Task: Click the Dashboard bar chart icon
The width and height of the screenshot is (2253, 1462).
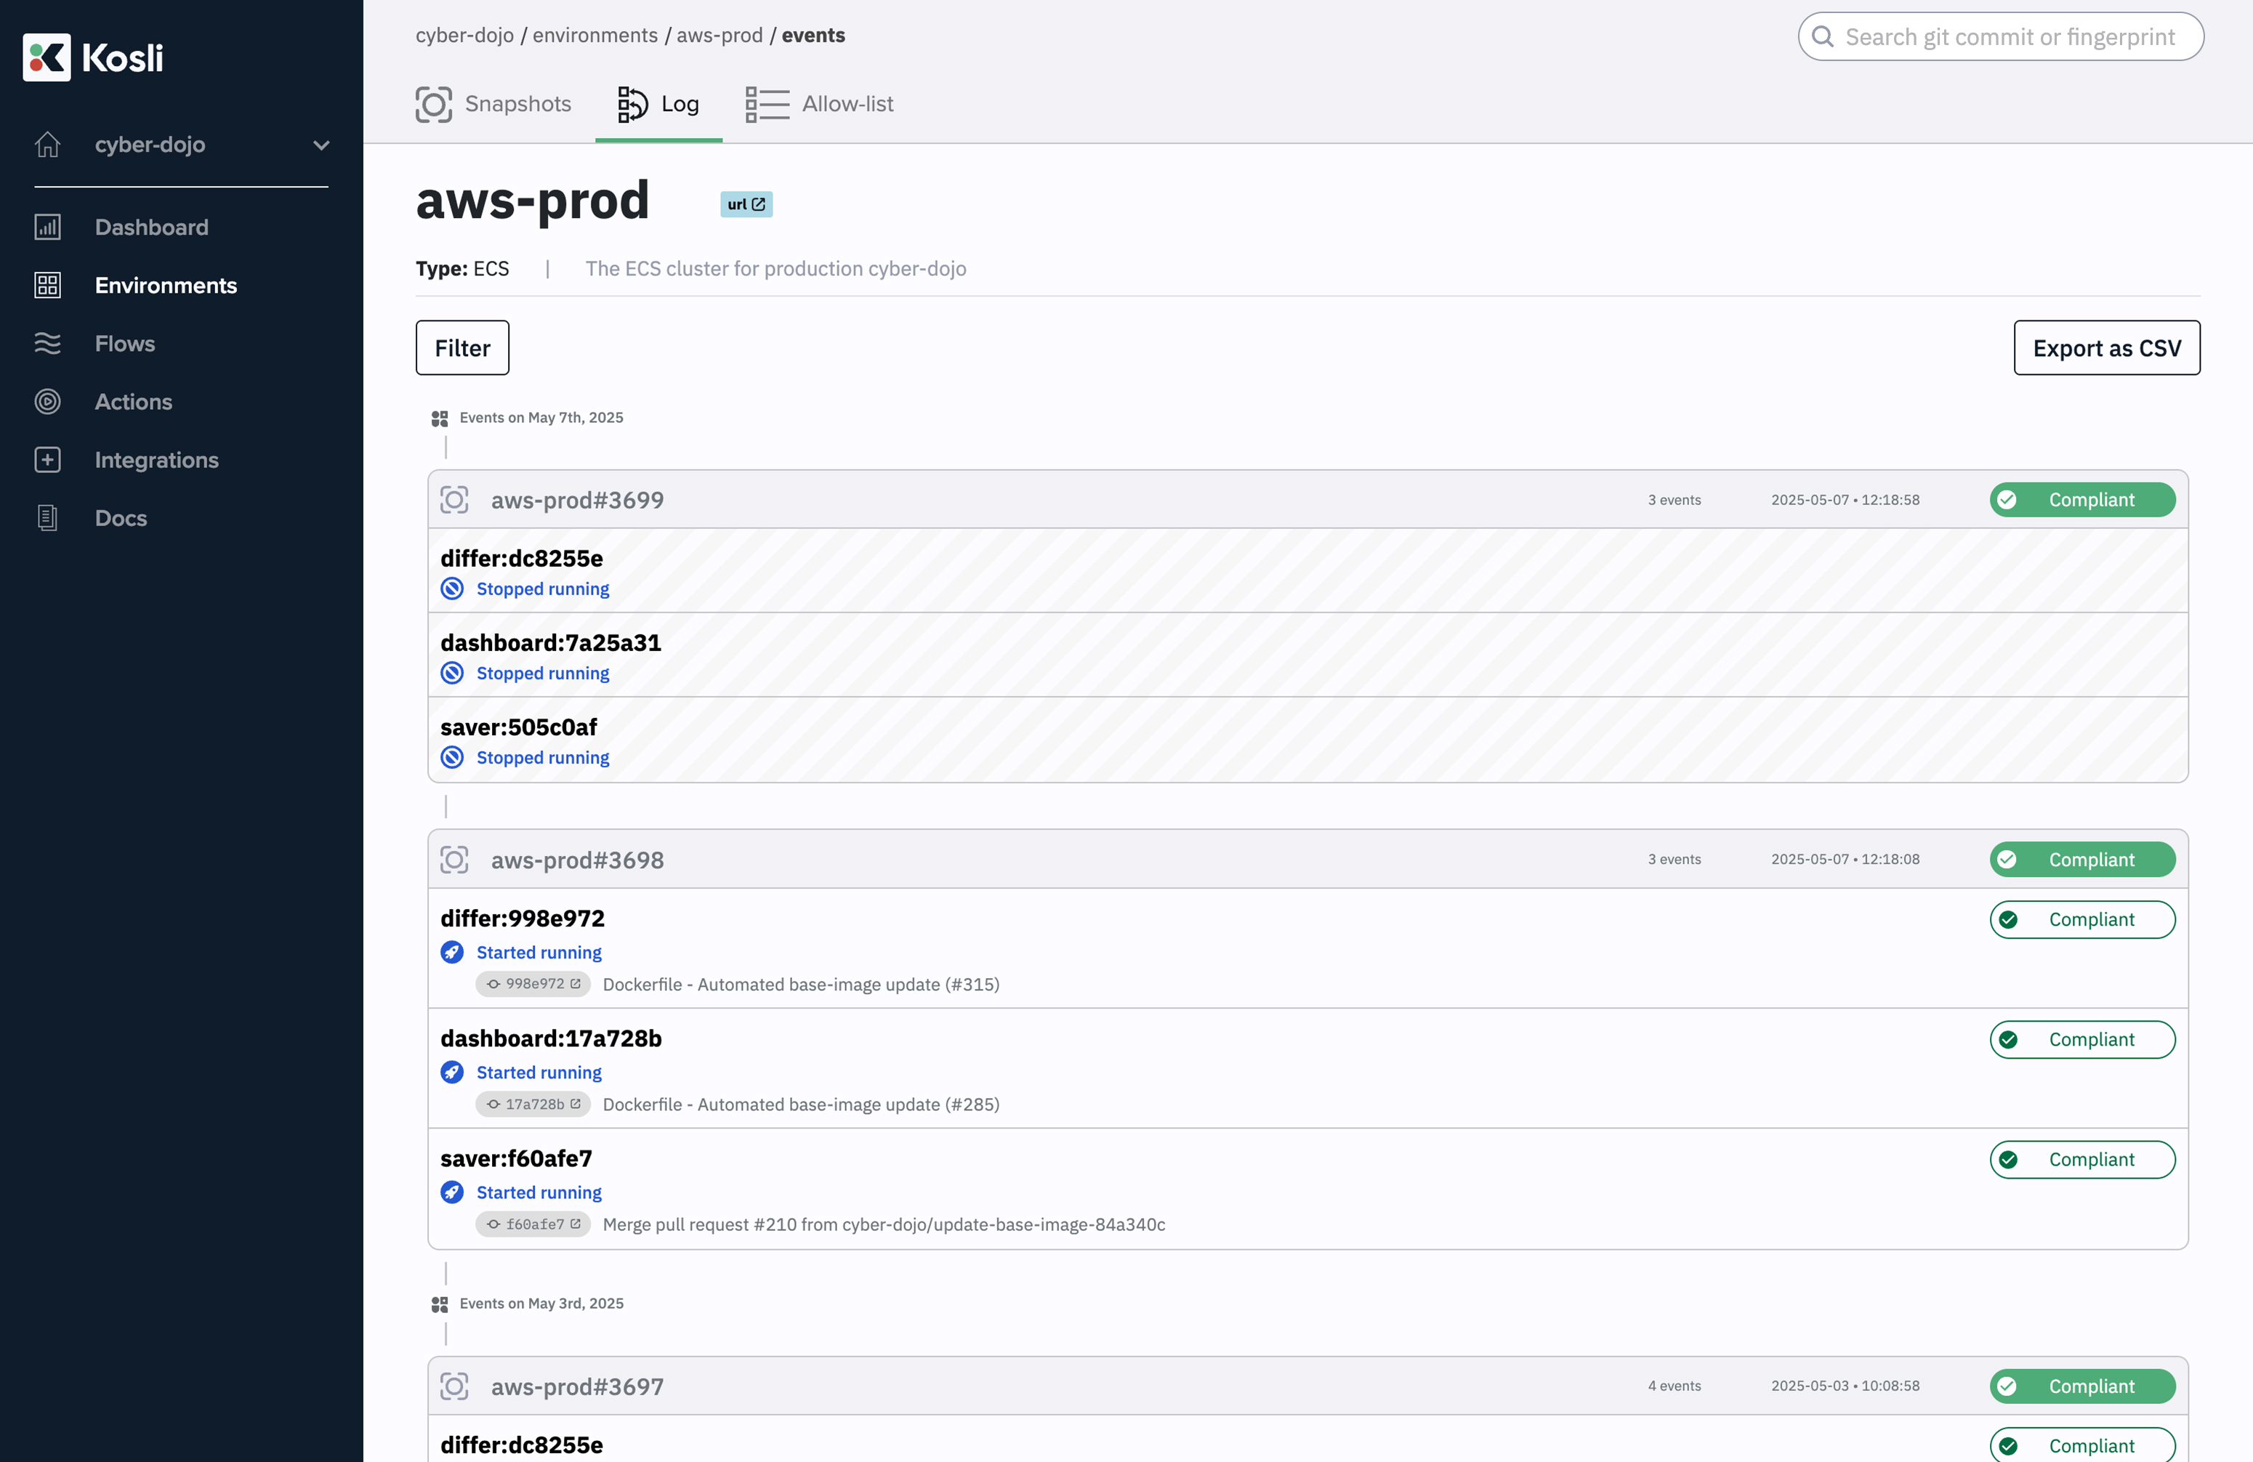Action: [x=47, y=227]
